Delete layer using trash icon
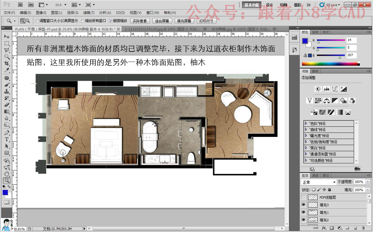Viewport: 373px width, 232px height. click(x=363, y=228)
